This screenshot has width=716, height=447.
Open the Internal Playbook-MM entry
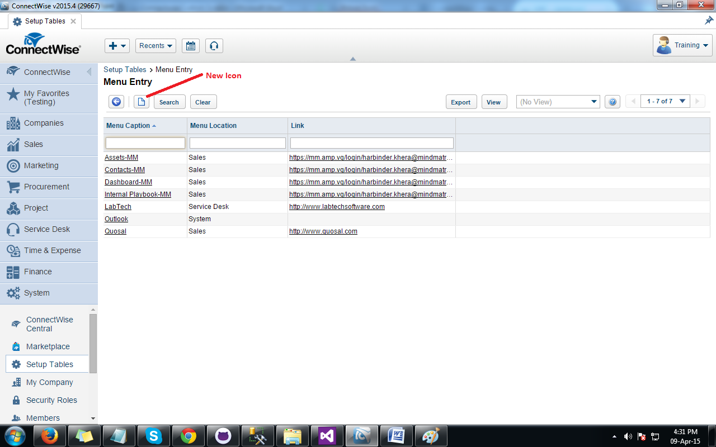[138, 194]
